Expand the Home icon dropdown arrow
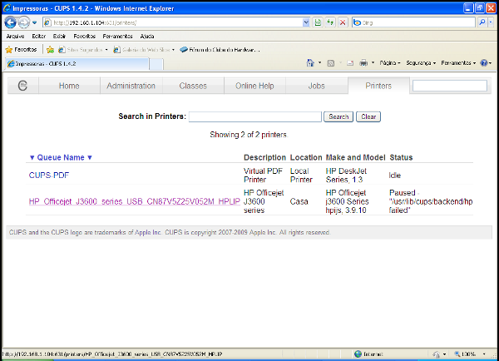 click(320, 63)
